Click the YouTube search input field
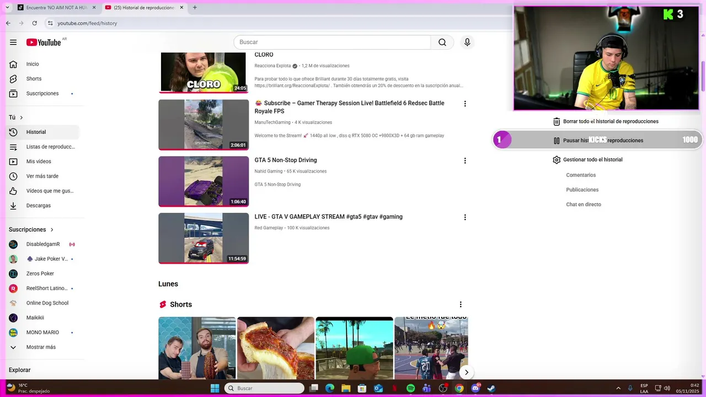706x397 pixels. [x=332, y=42]
